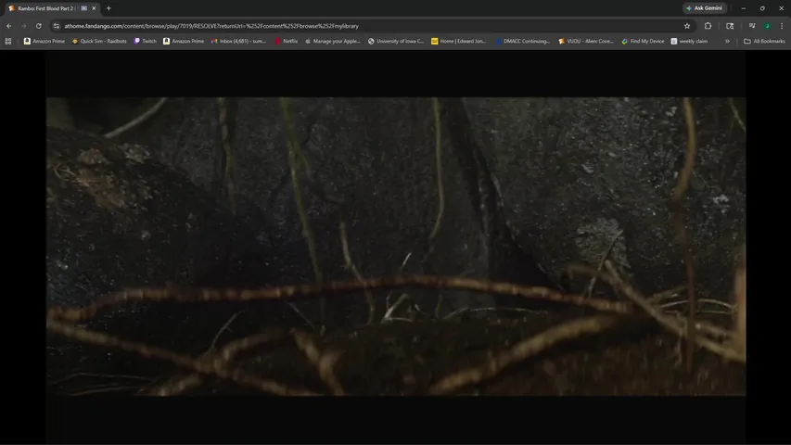Screen dimensions: 791x445
Task: Open the media controls icon
Action: tap(752, 26)
